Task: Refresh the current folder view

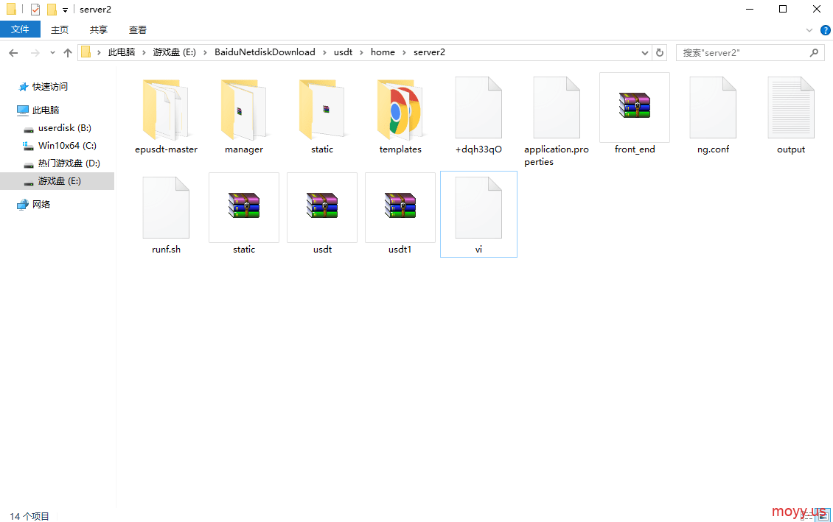Action: coord(659,52)
